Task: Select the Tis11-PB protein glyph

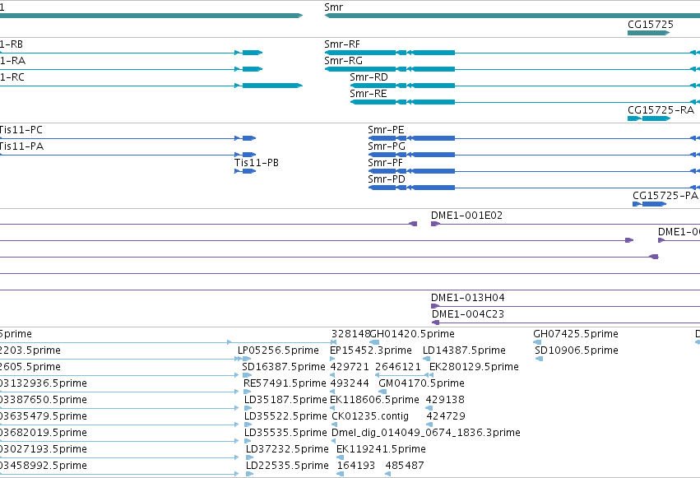Action: [x=245, y=171]
